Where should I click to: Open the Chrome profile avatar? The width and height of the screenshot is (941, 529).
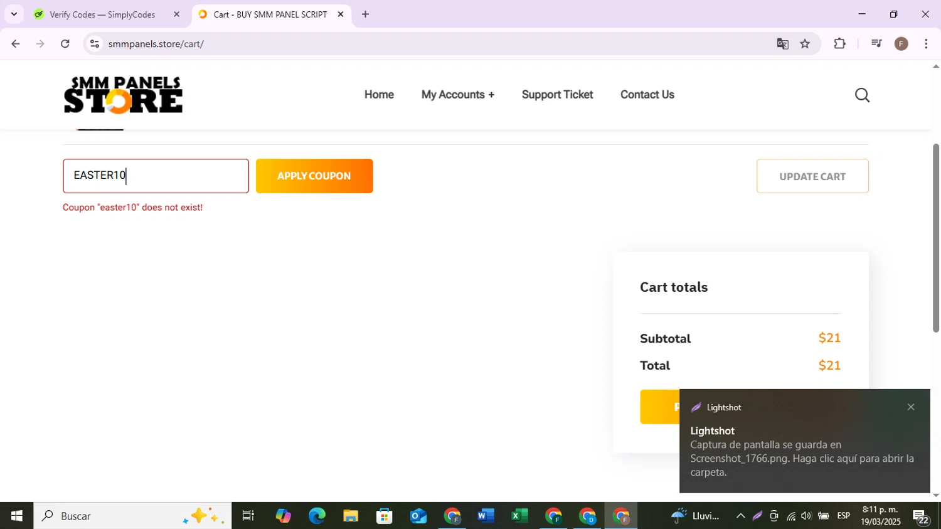pos(901,44)
